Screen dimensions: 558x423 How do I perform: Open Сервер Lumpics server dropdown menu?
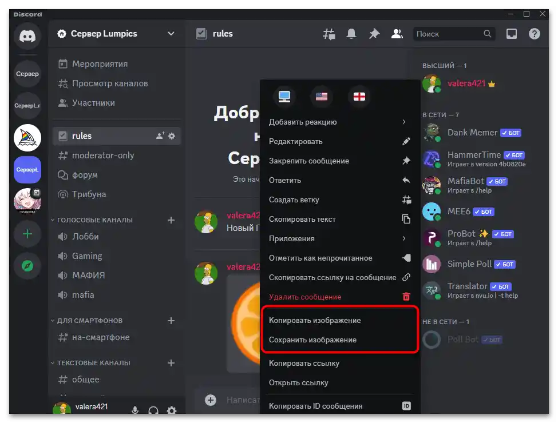[x=116, y=34]
